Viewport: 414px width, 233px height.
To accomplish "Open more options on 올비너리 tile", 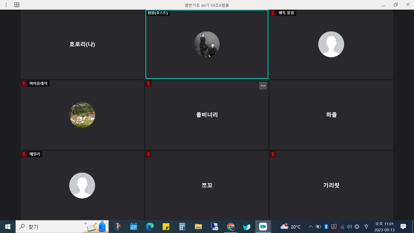I will 263,86.
